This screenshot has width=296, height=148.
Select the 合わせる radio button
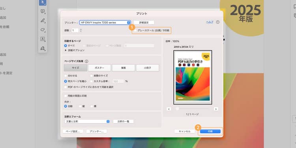pyautogui.click(x=66, y=76)
